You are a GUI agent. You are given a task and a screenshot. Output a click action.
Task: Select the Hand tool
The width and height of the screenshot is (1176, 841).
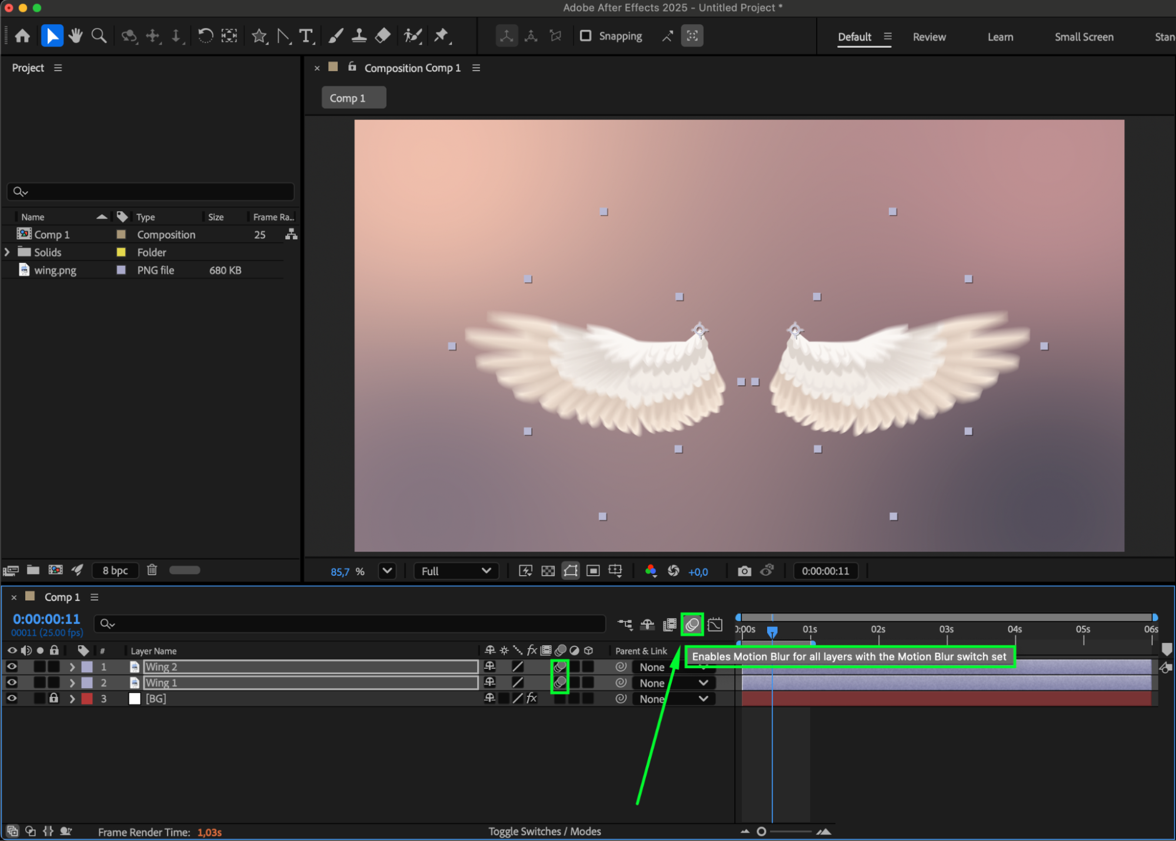click(75, 36)
